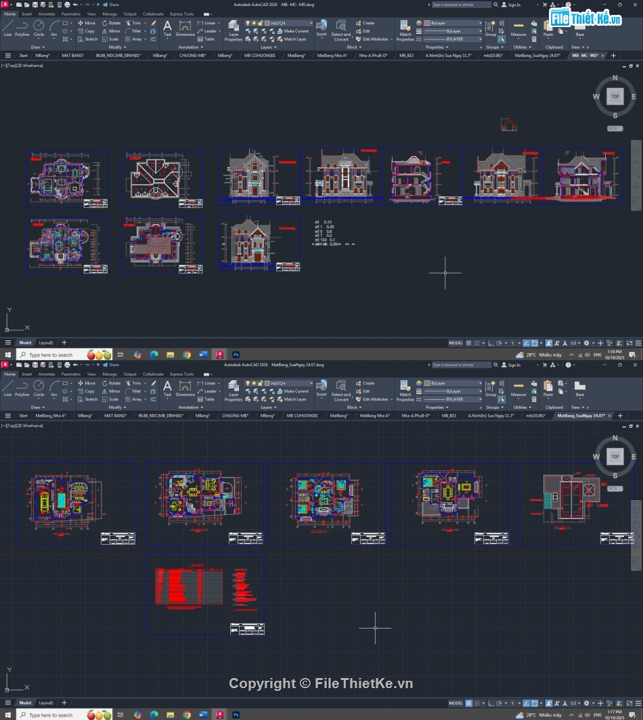This screenshot has height=720, width=643.
Task: Click the Move tool in Modify panel
Action: click(88, 22)
